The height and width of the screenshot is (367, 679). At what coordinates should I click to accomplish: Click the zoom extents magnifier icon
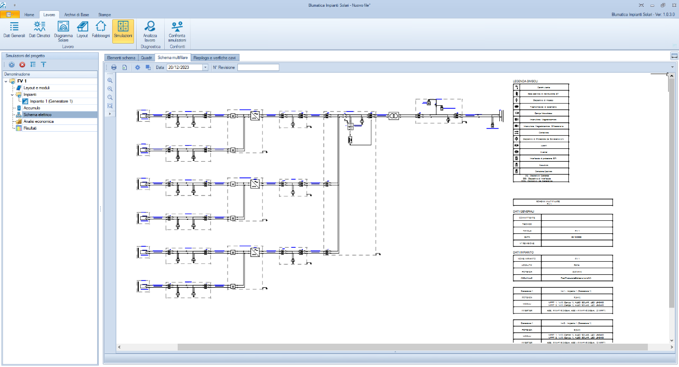(x=110, y=80)
